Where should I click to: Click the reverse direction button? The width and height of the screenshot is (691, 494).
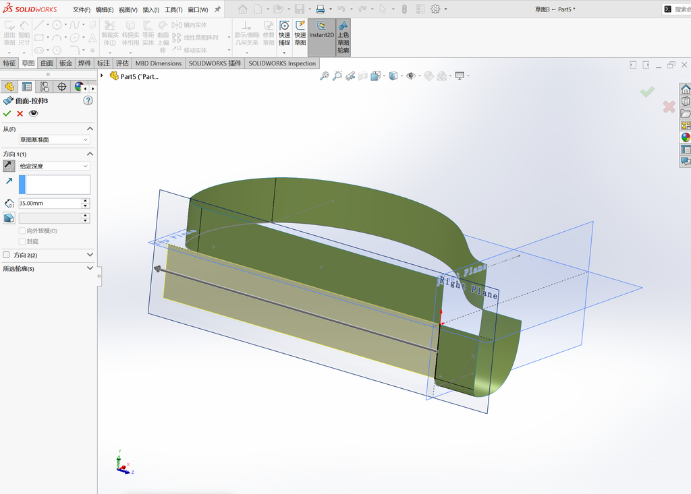pos(9,166)
